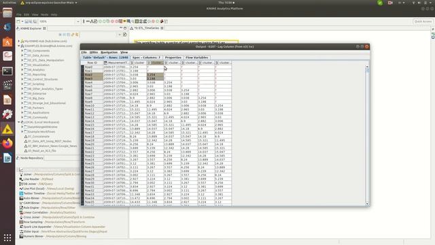This screenshot has height=245, width=435.
Task: Open the 01_Concatenate workflow
Action: [39, 136]
